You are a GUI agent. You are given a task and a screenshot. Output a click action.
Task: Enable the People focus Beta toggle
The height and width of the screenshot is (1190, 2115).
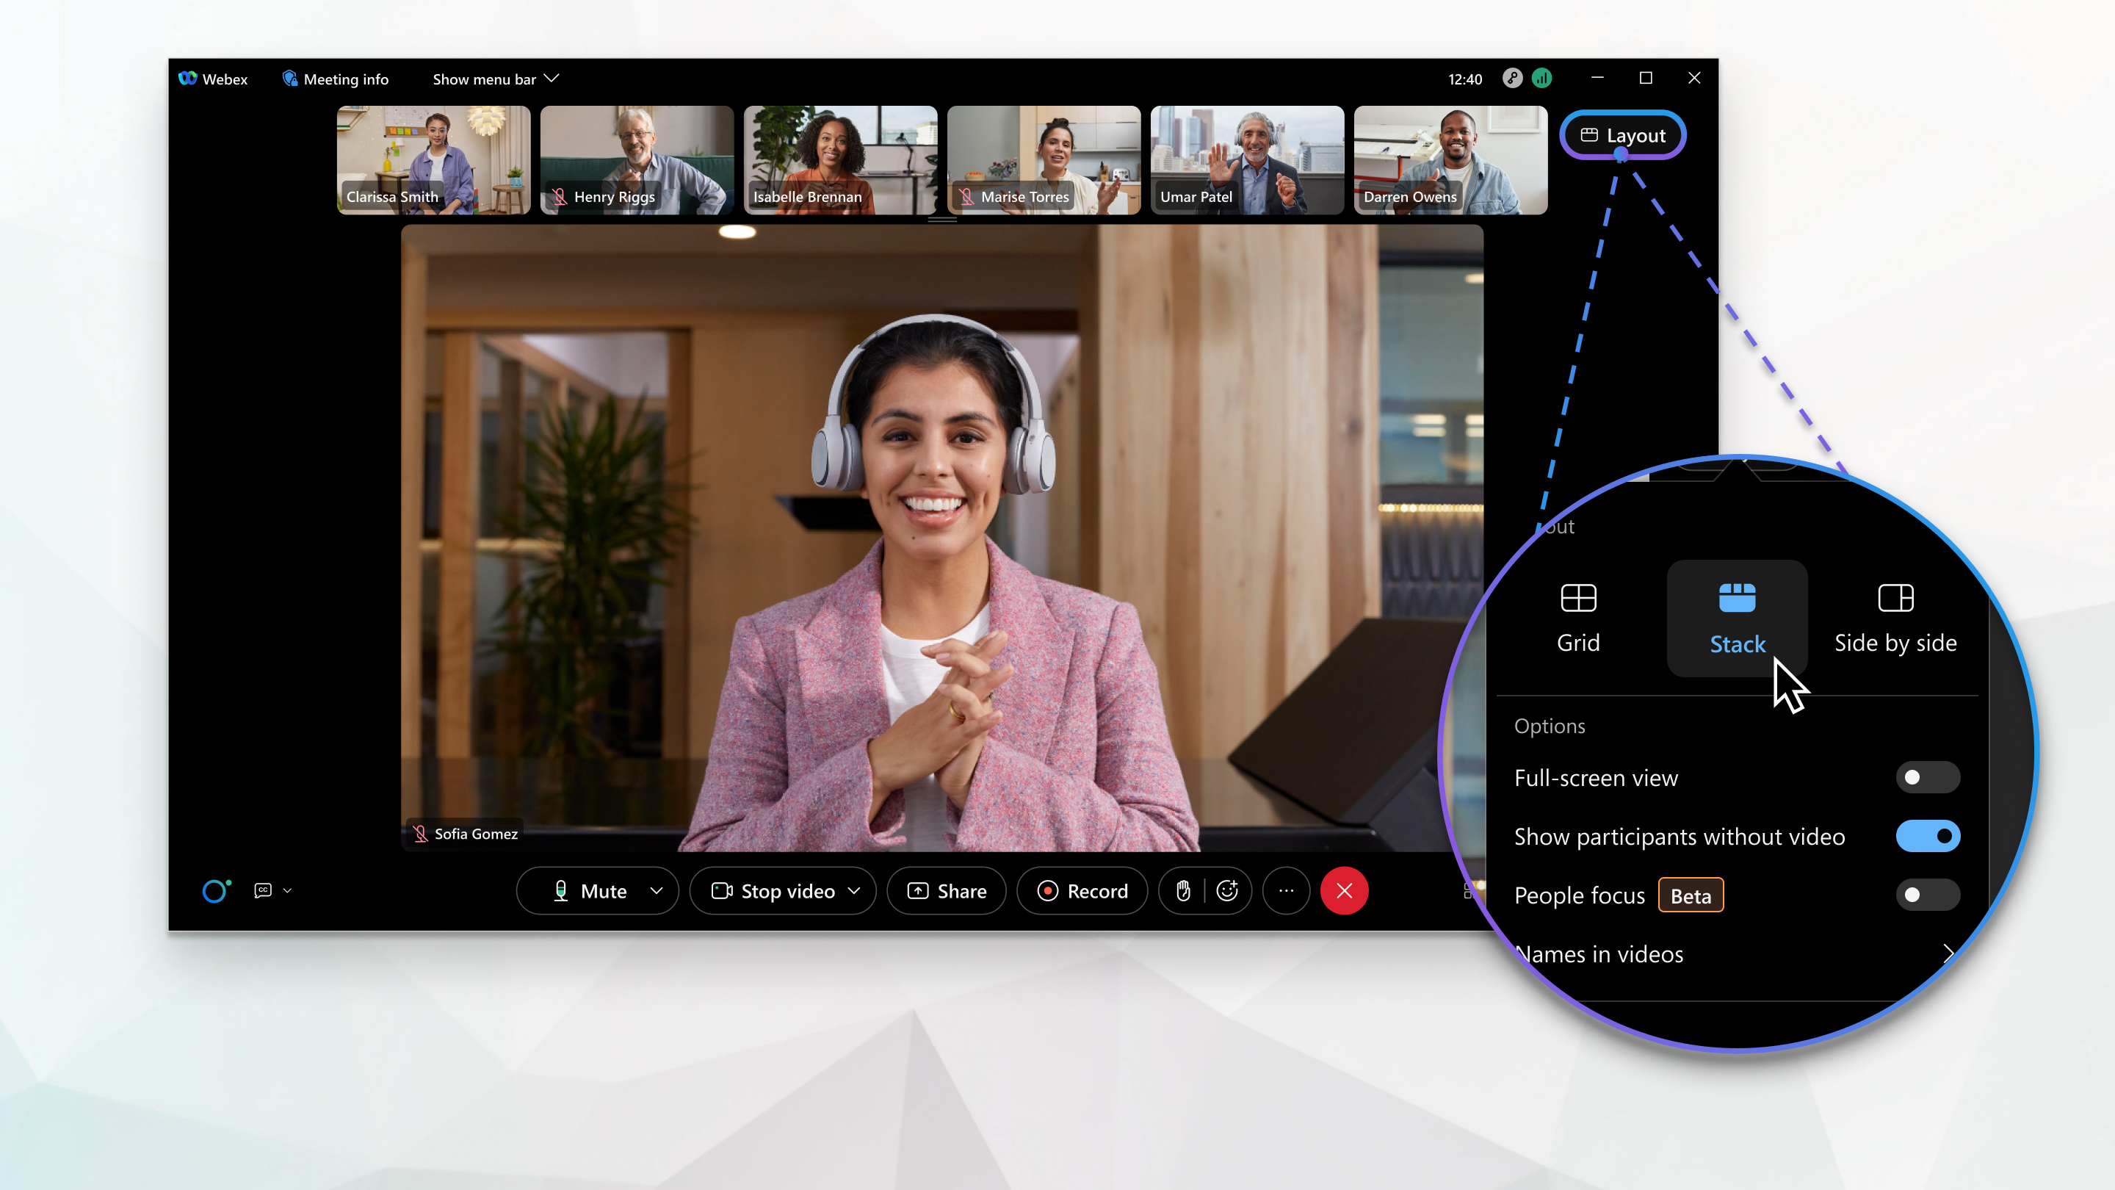coord(1926,895)
